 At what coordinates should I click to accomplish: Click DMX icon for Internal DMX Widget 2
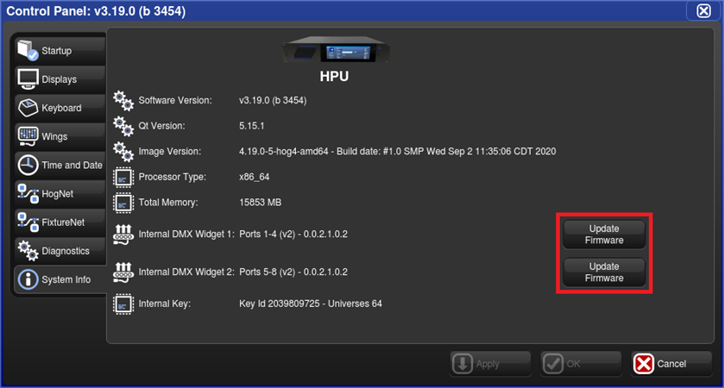123,272
